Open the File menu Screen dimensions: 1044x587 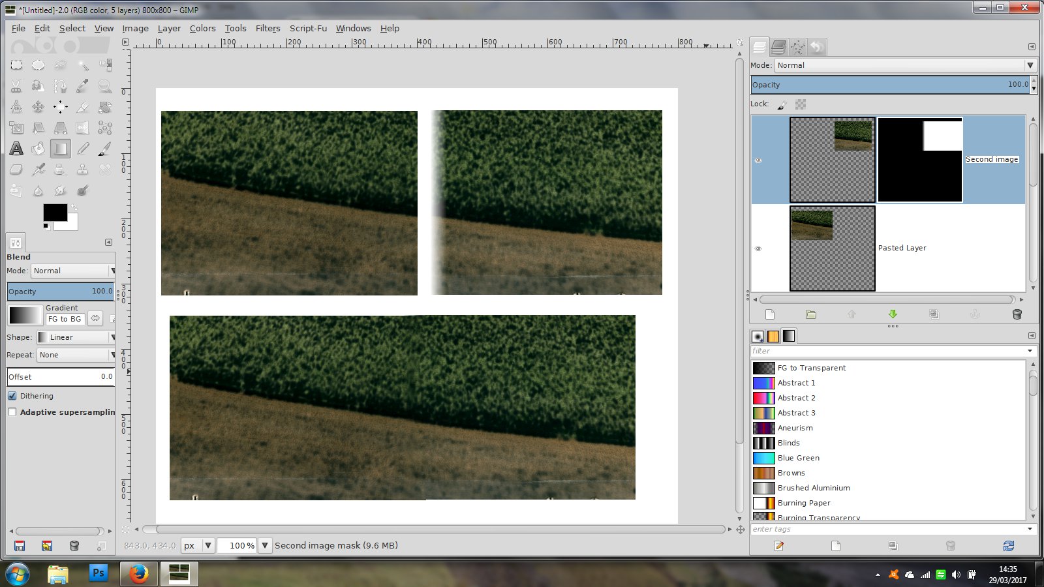pyautogui.click(x=18, y=28)
